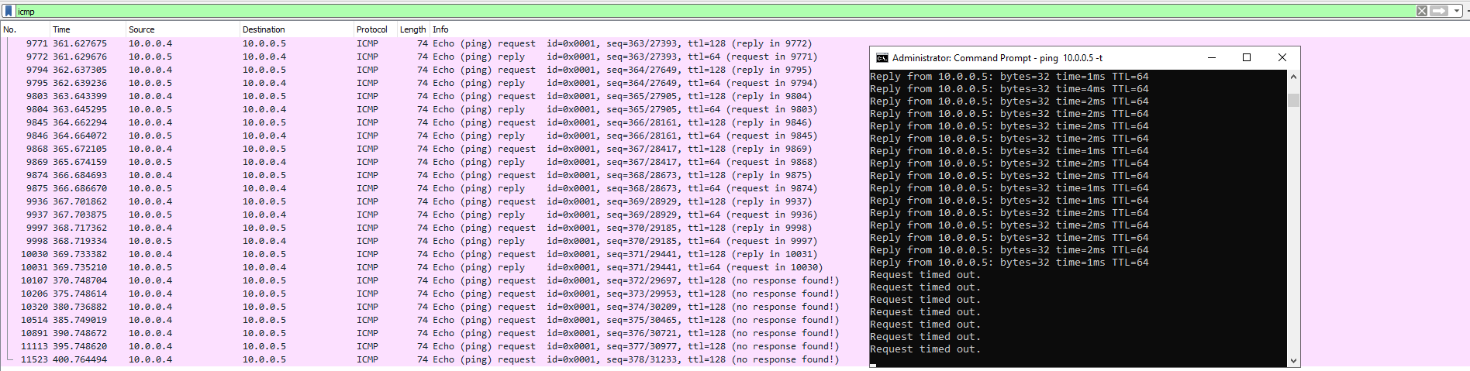Minimize the Command Prompt ping window
Image resolution: width=1470 pixels, height=371 pixels.
pyautogui.click(x=1211, y=58)
